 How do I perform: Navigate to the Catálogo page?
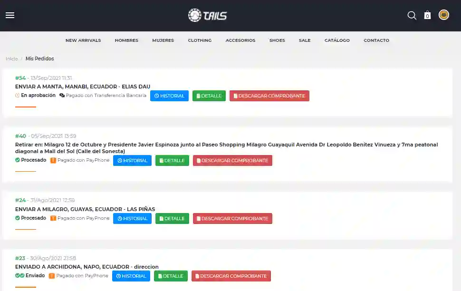337,40
